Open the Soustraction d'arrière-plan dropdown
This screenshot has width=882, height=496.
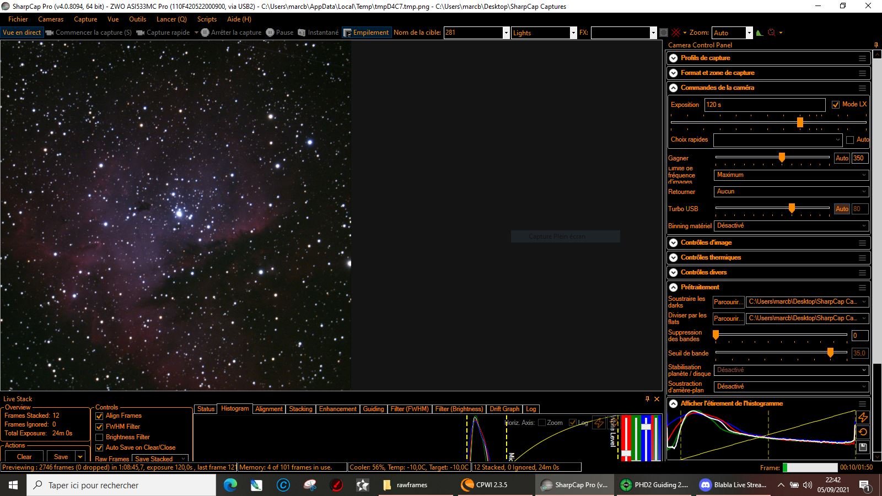(x=792, y=386)
